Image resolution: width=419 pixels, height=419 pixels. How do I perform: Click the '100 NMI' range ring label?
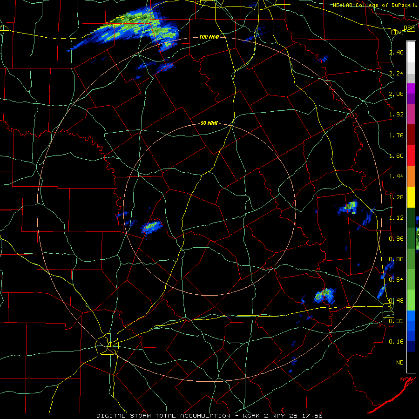click(209, 37)
